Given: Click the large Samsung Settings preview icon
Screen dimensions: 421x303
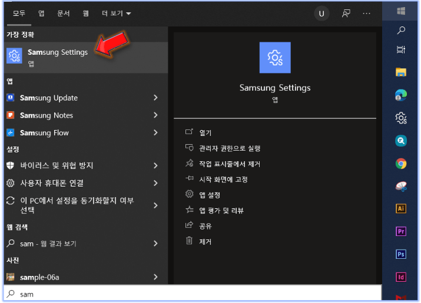Looking at the screenshot, I should pyautogui.click(x=275, y=58).
